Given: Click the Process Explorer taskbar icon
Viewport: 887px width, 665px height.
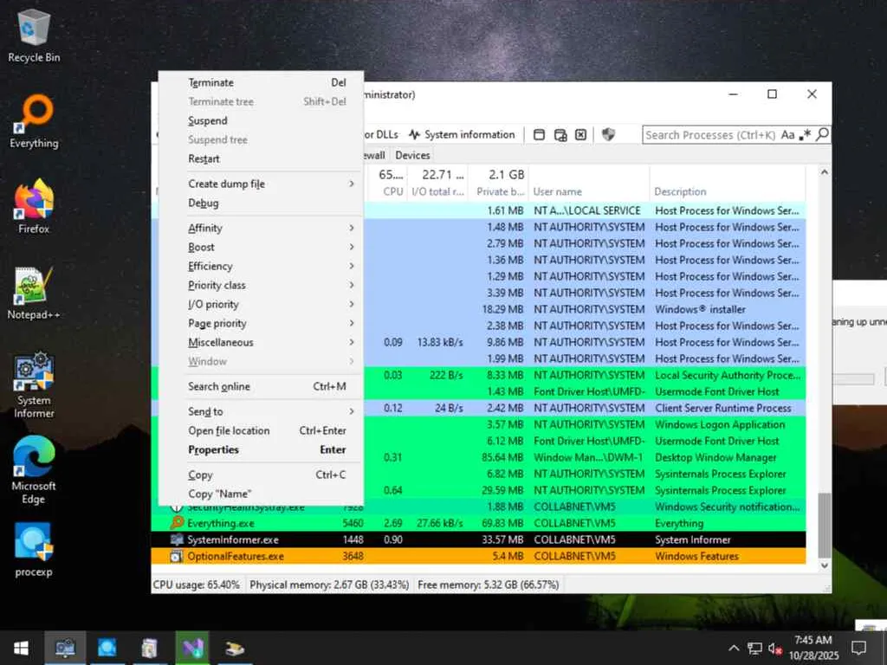Looking at the screenshot, I should 107,648.
